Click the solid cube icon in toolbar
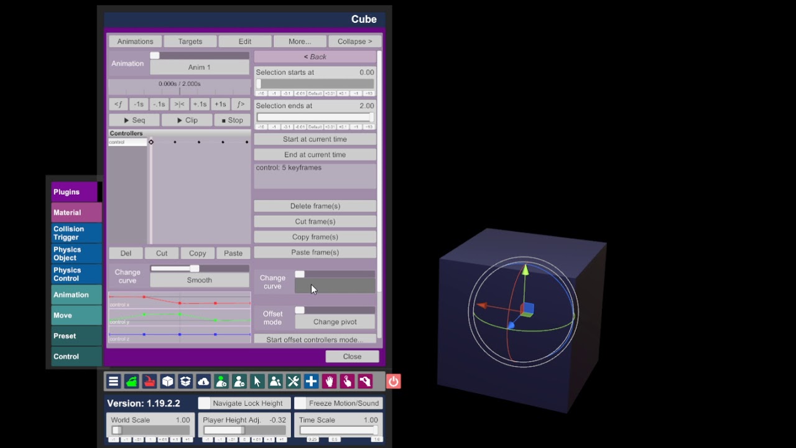The image size is (796, 448). point(167,381)
